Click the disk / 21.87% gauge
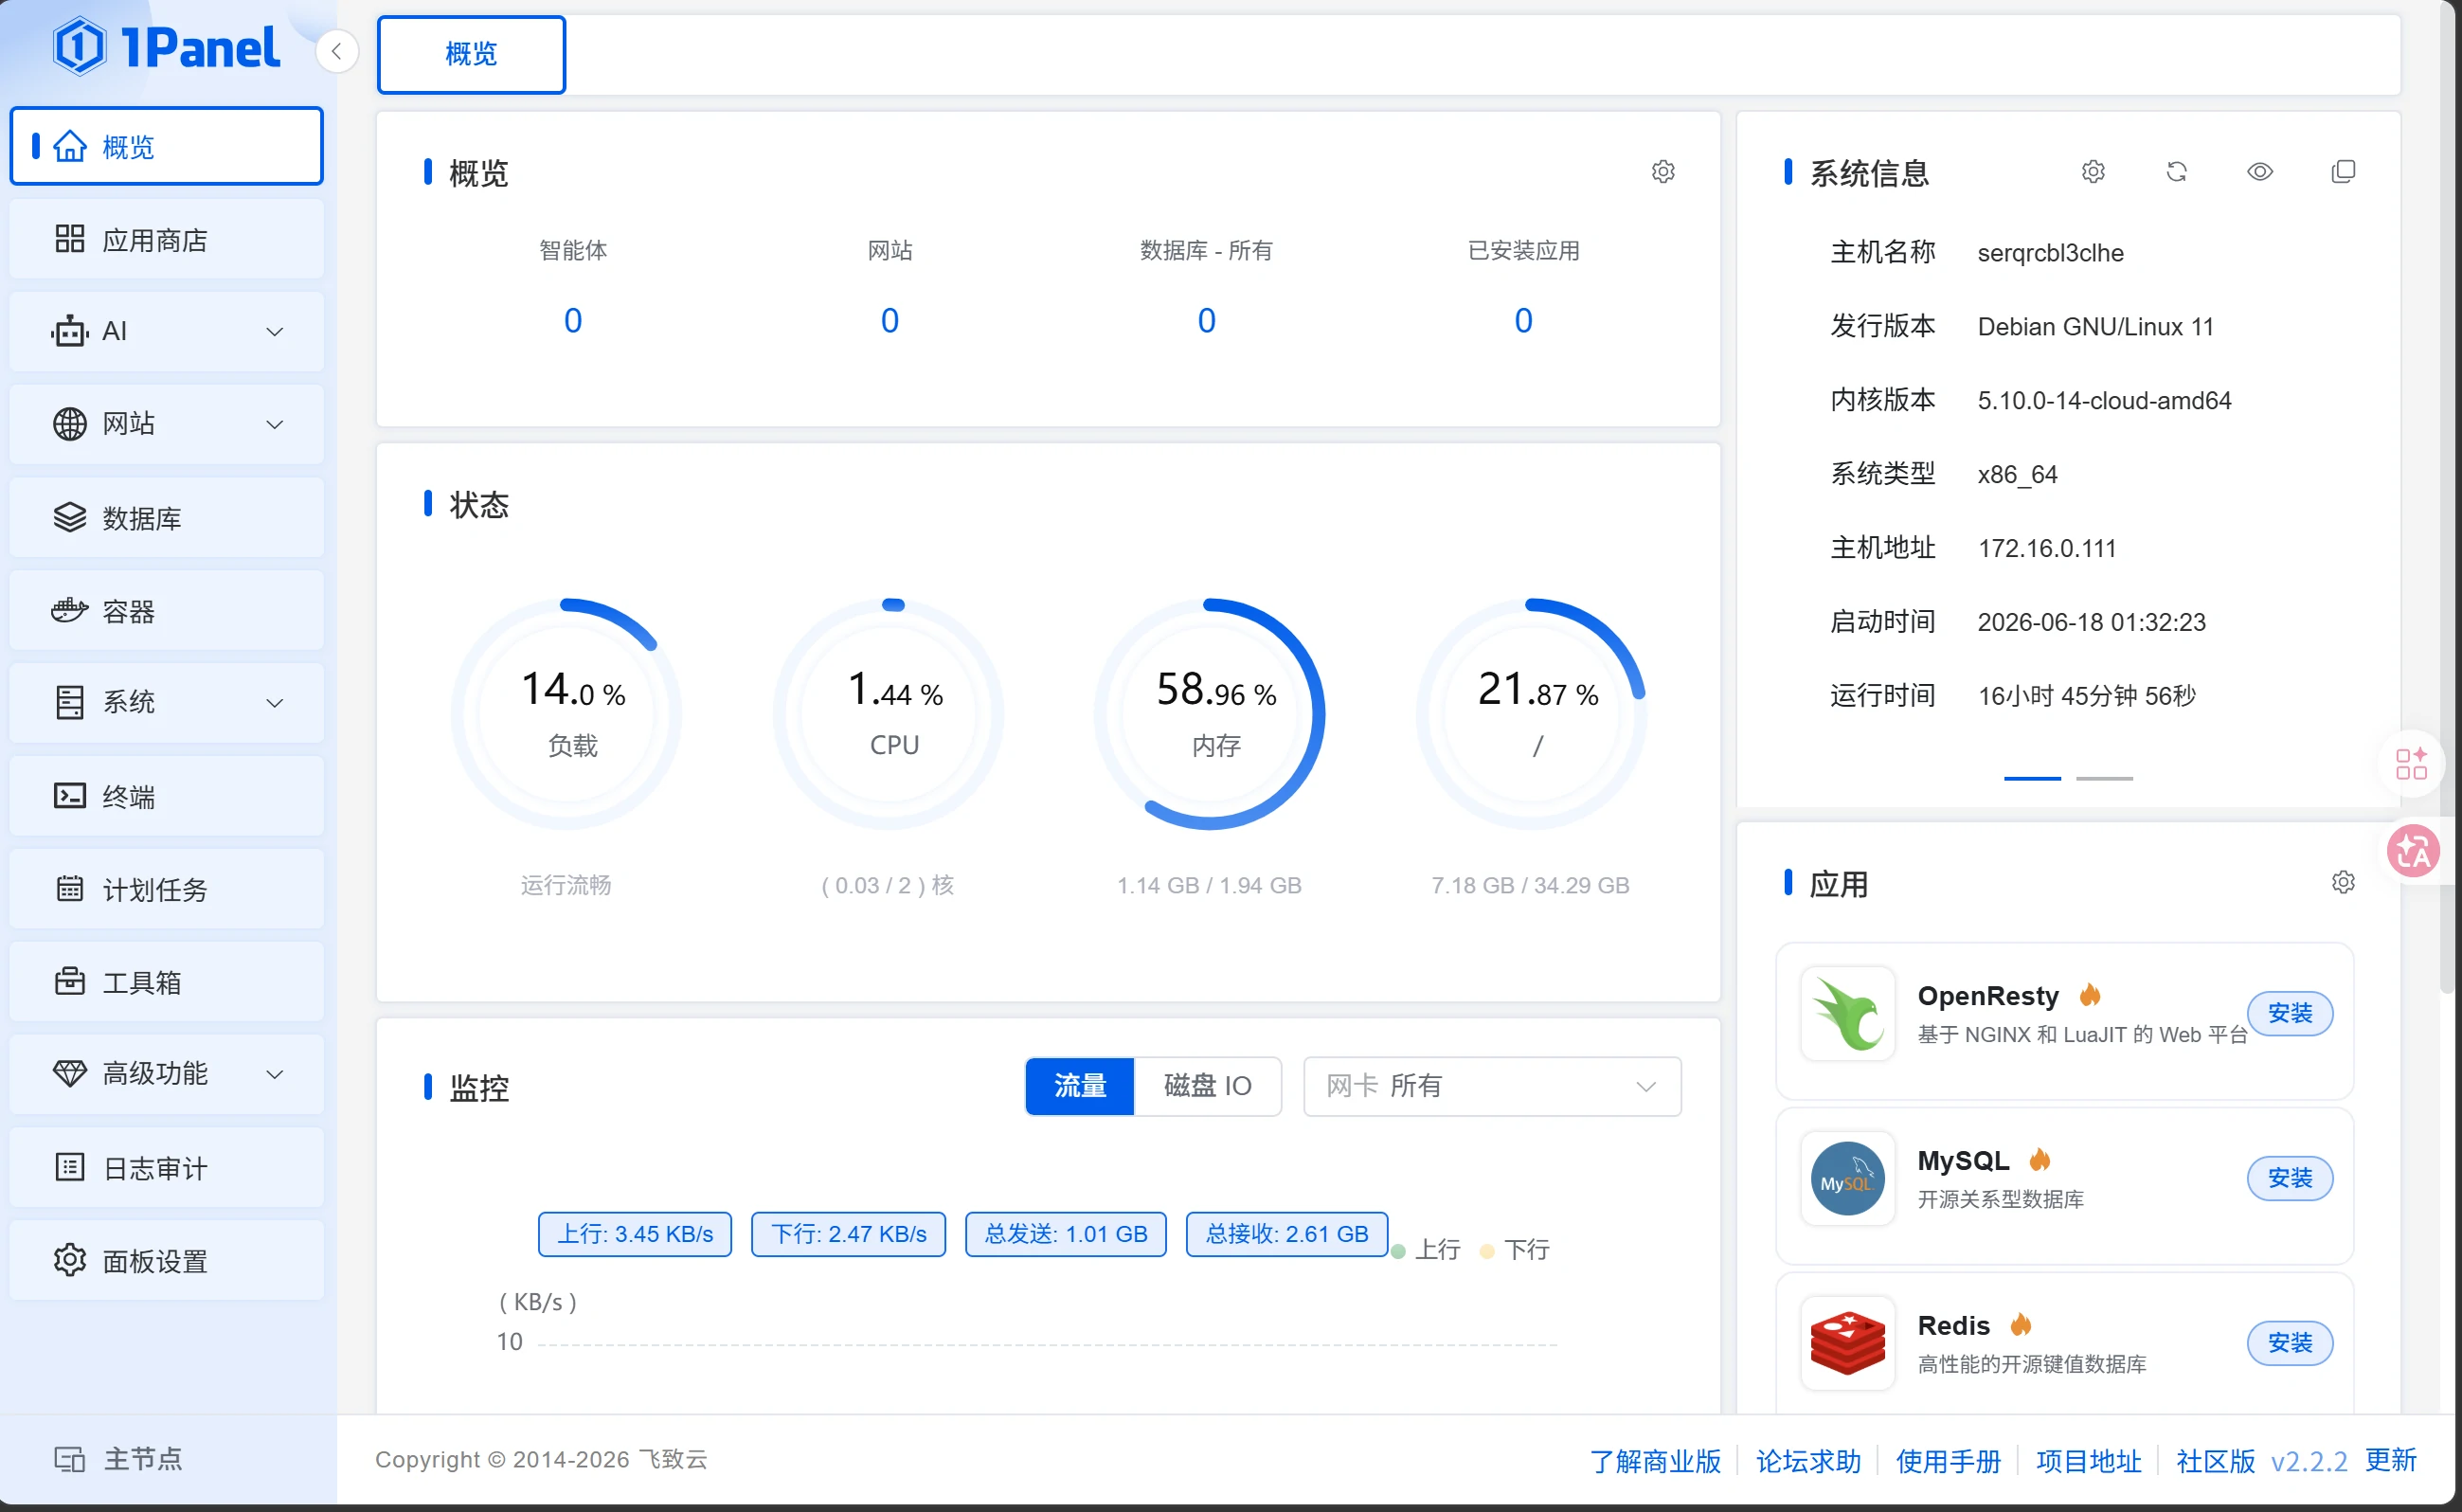Screen dimensions: 2462x1512 click(1532, 714)
